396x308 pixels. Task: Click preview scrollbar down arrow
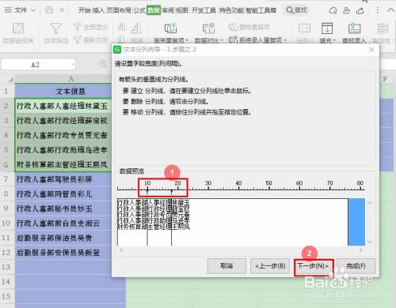(370, 242)
